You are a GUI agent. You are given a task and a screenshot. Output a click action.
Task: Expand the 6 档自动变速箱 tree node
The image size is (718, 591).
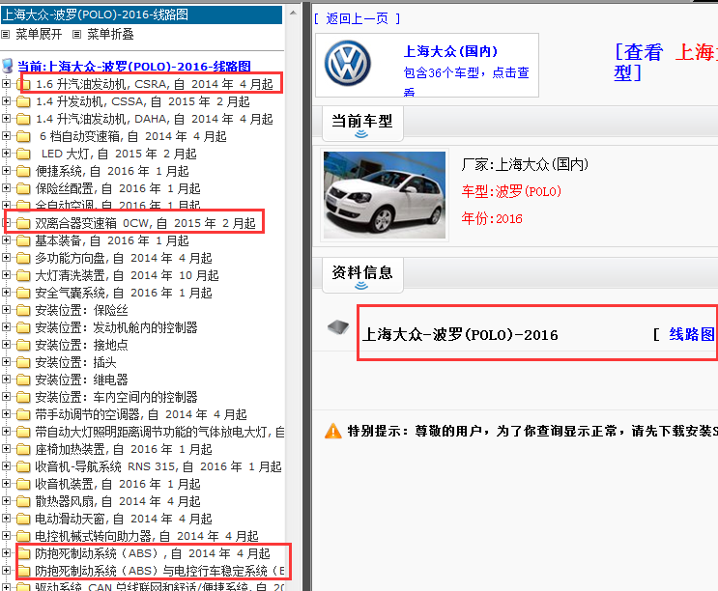[6, 135]
